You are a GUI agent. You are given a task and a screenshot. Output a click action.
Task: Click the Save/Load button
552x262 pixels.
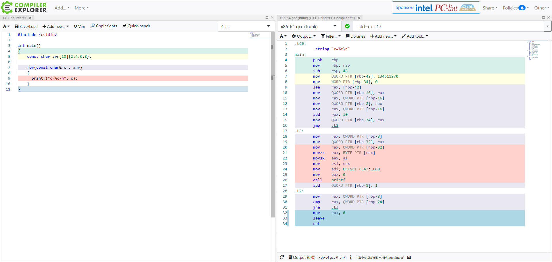26,26
